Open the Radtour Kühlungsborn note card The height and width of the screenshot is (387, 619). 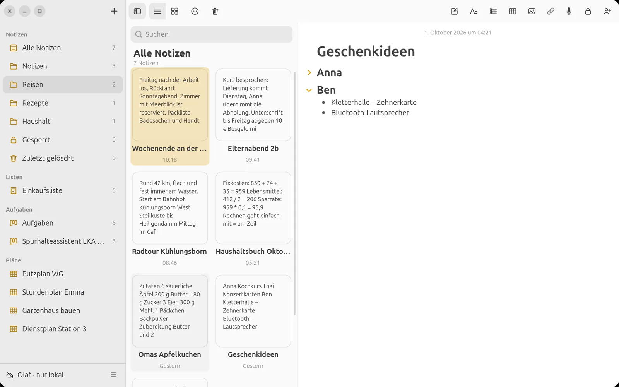point(169,219)
